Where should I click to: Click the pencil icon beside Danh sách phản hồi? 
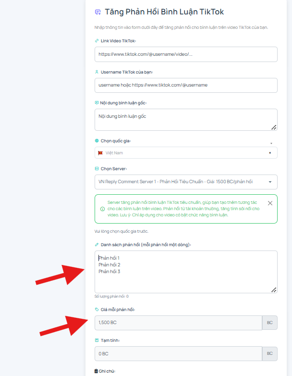[97, 245]
